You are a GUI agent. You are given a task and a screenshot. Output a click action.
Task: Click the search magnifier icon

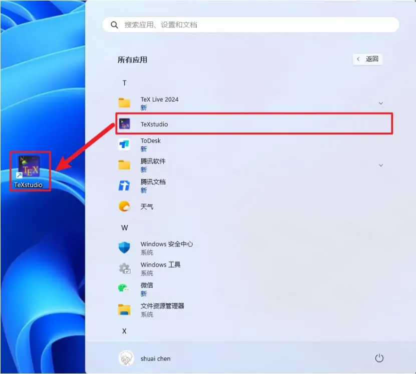(114, 25)
